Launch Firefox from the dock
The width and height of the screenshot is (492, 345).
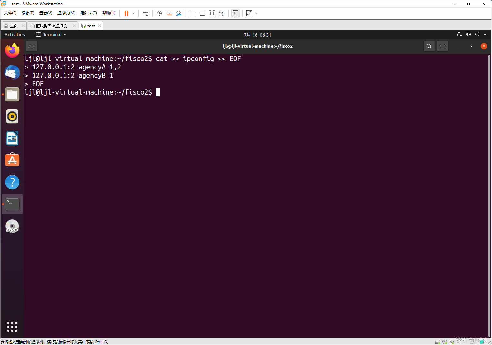(x=12, y=50)
